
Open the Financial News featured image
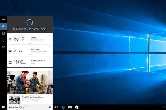[x=30, y=82]
